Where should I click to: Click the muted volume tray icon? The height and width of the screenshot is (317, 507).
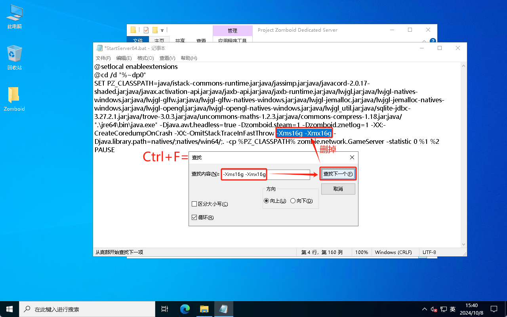(434, 309)
